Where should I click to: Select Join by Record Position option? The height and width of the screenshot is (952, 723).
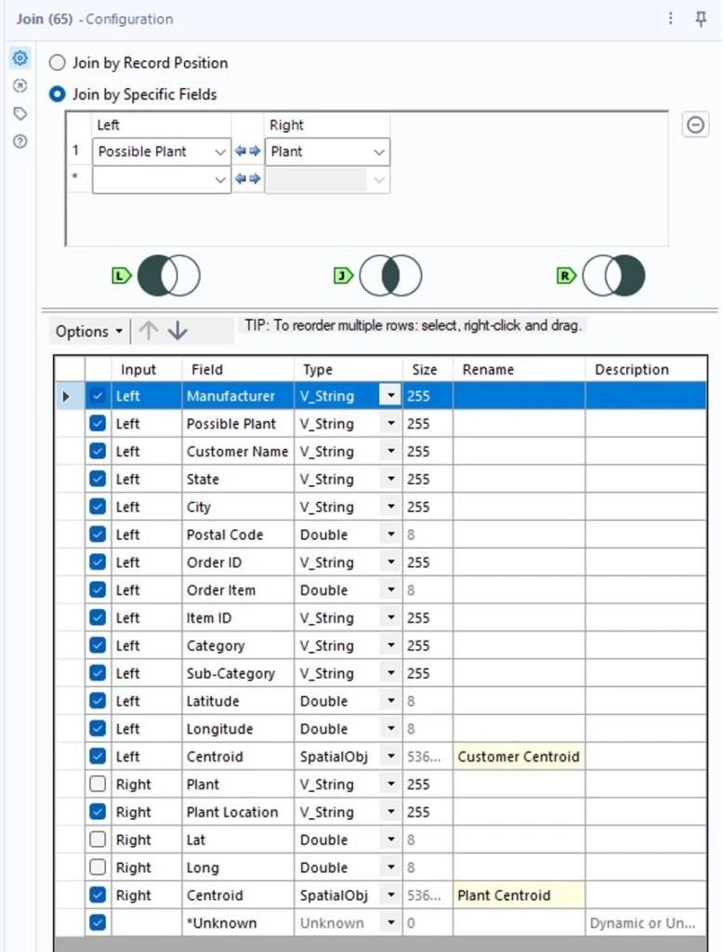click(x=58, y=63)
